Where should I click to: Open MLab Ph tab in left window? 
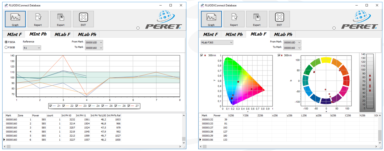point(87,34)
